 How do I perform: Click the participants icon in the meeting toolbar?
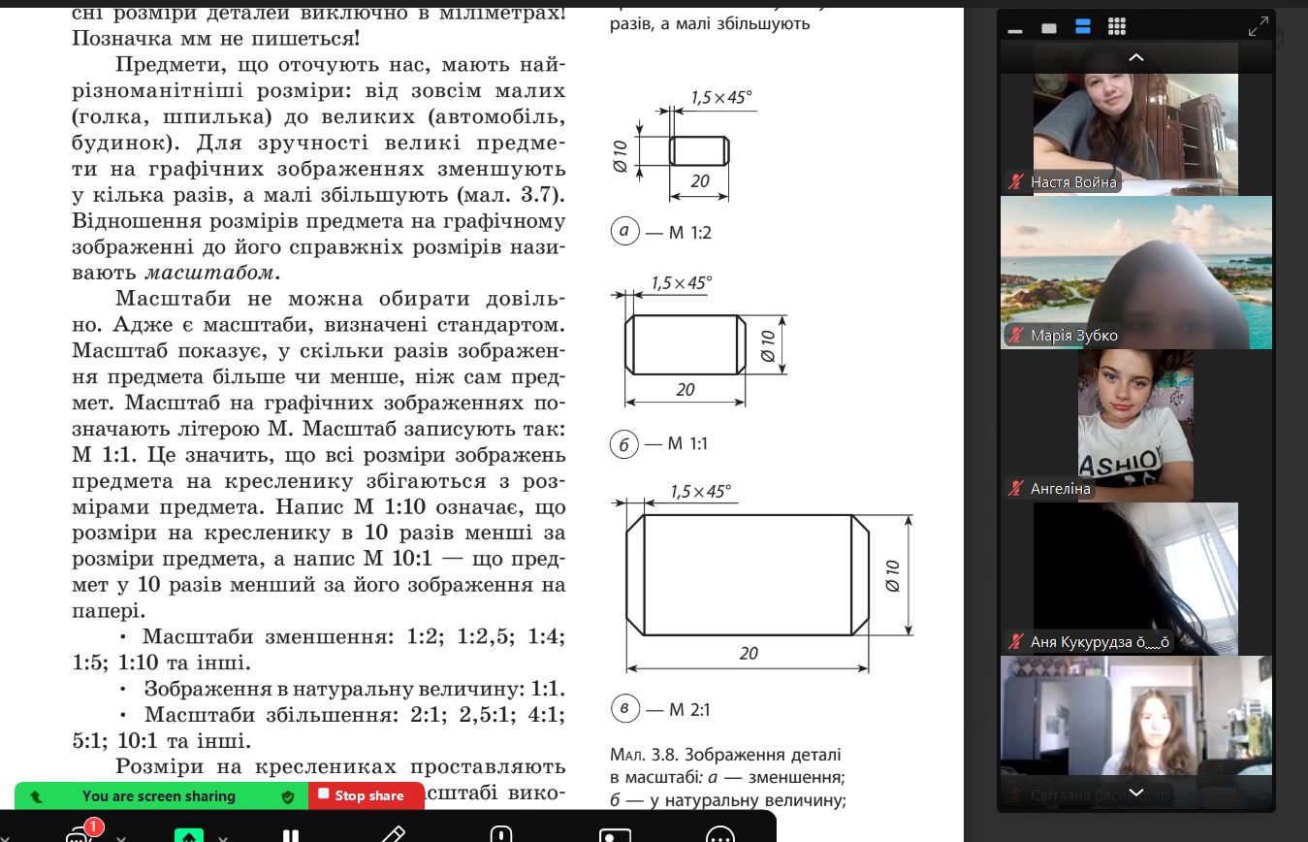(615, 835)
